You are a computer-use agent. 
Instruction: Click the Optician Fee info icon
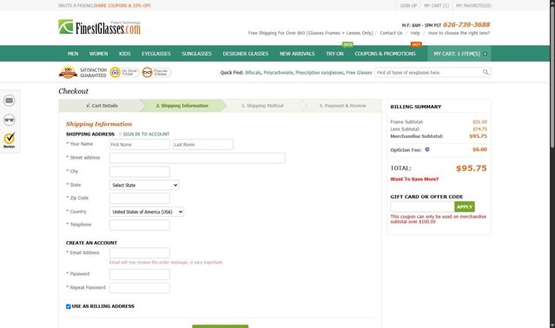coord(427,149)
